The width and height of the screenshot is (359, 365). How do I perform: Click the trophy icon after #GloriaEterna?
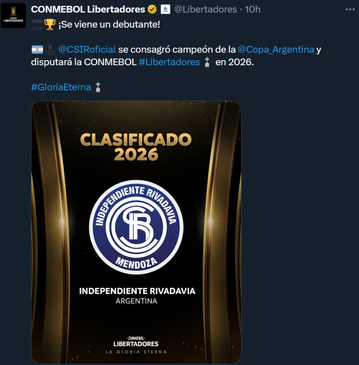coord(98,87)
